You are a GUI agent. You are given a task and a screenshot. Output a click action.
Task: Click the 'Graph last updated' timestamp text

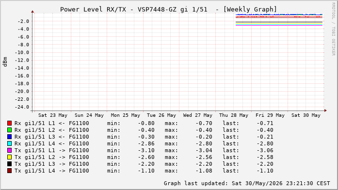click(247, 183)
